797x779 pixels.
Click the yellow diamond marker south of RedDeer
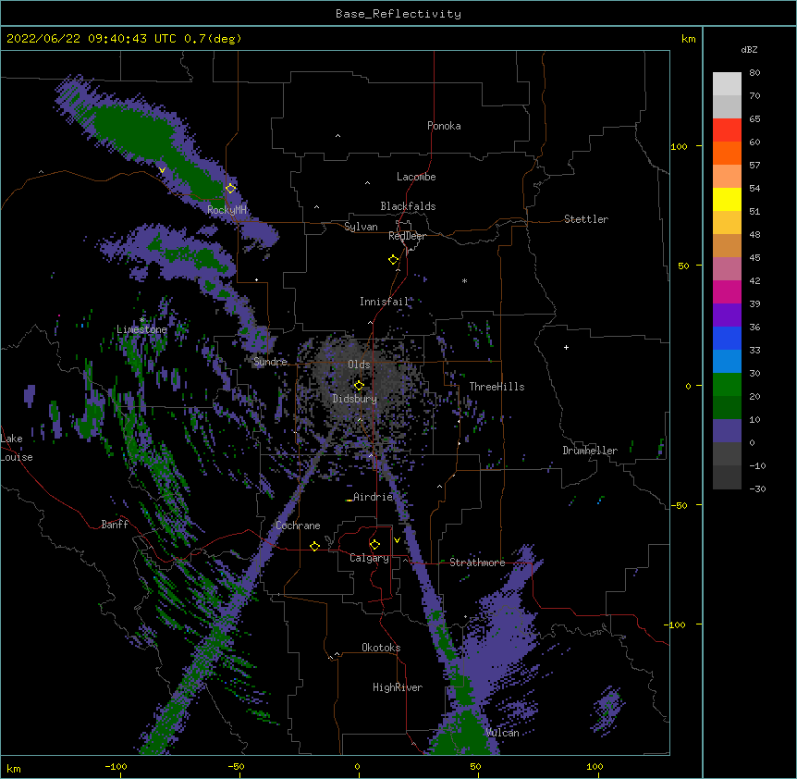pos(394,260)
